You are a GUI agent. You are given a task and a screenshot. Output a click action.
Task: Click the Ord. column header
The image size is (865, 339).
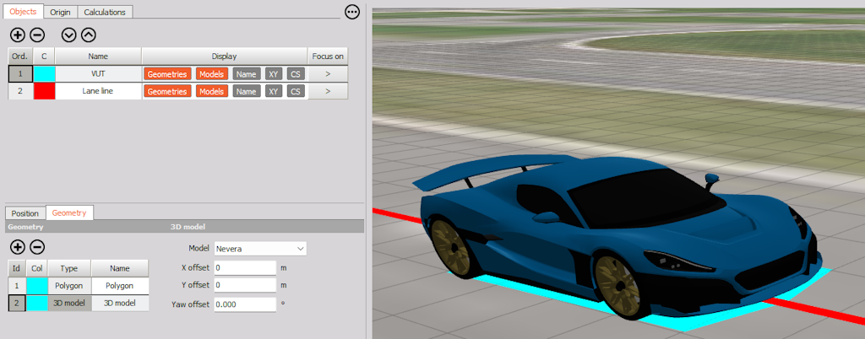pyautogui.click(x=20, y=56)
